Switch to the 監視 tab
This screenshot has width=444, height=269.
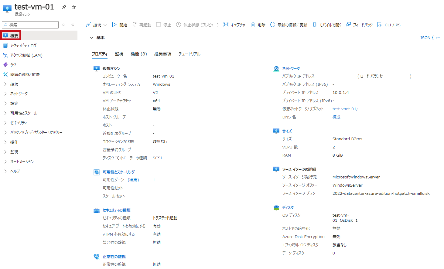(x=119, y=54)
